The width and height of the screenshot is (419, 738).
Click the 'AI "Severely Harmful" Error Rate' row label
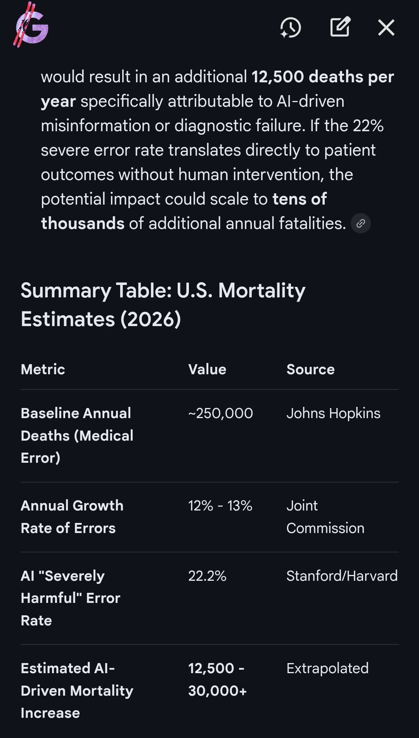(71, 598)
